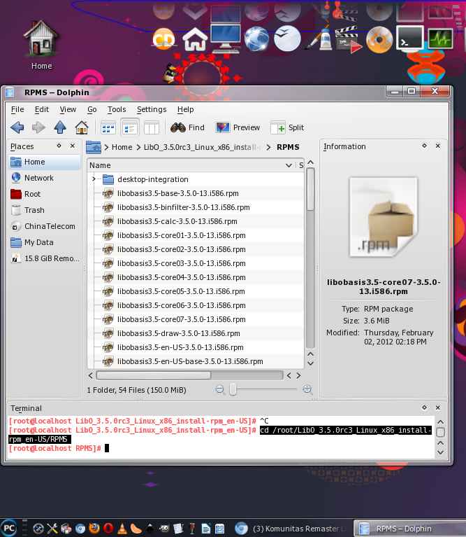Open My Data in the Places panel
The image size is (466, 537).
(44, 242)
